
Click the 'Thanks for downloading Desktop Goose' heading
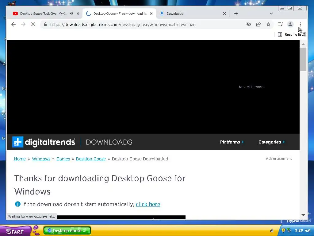click(x=100, y=185)
